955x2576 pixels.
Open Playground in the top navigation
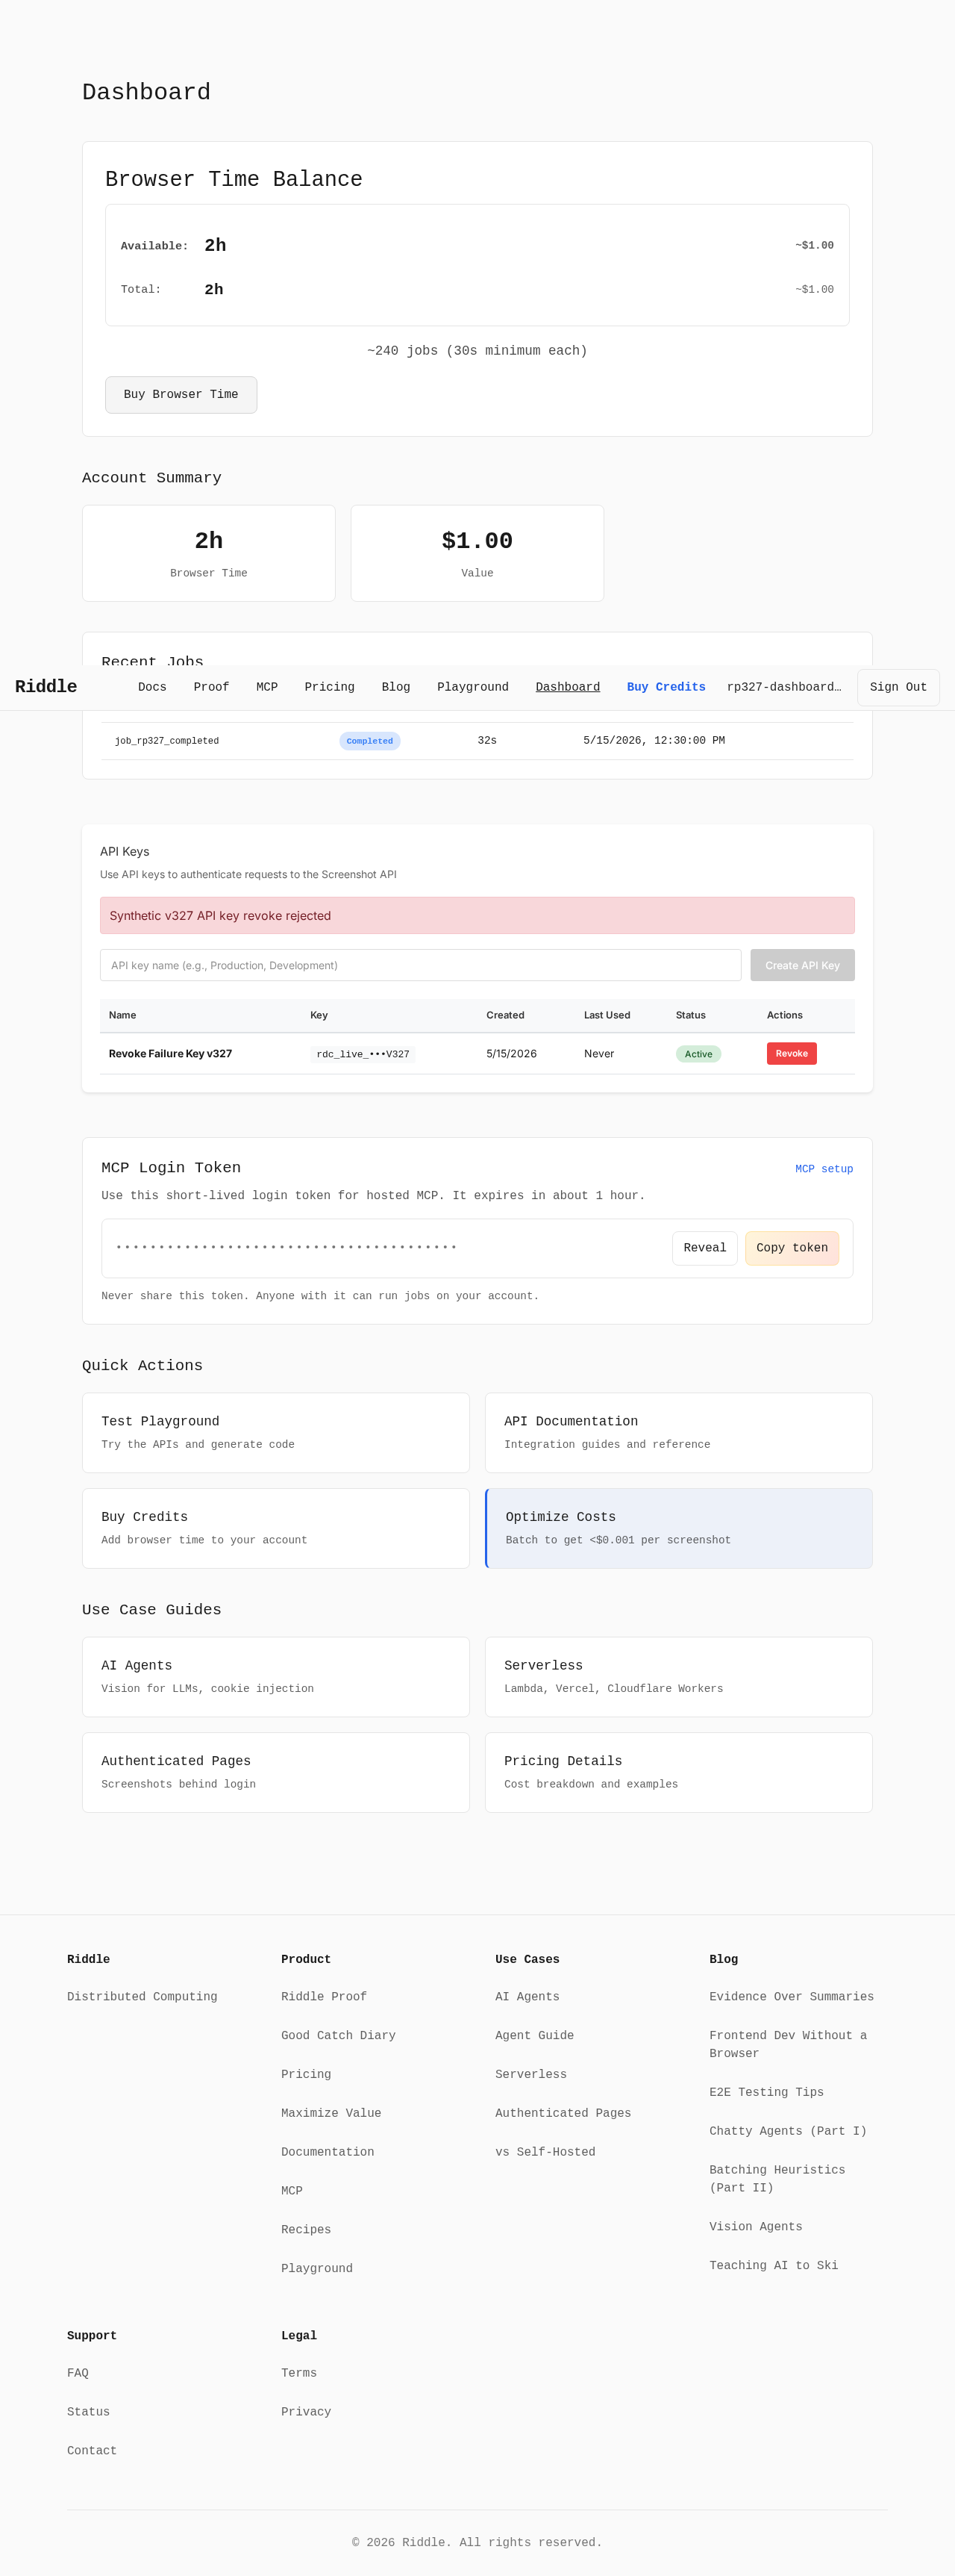472,687
